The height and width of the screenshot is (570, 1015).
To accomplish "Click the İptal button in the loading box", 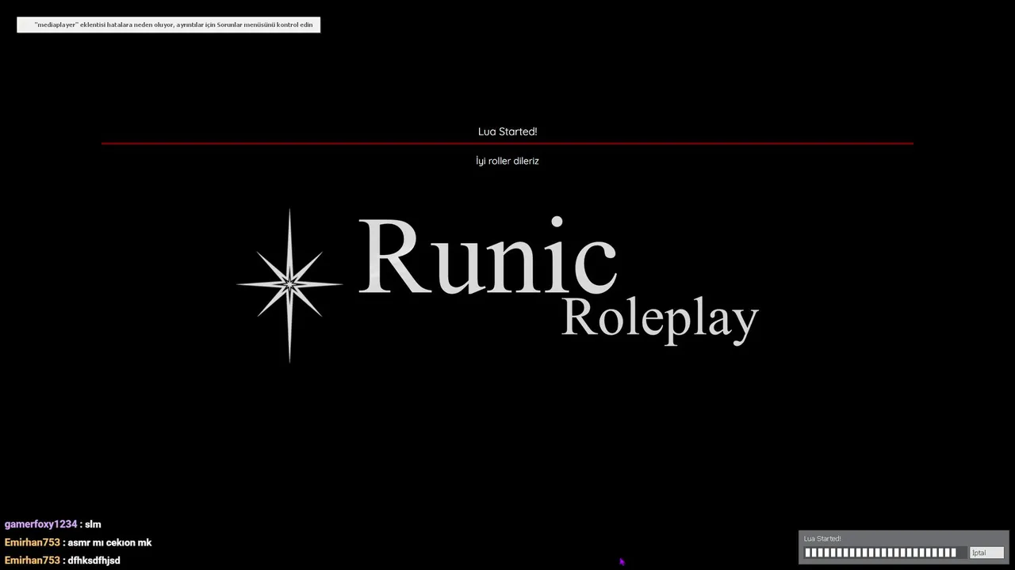I will pyautogui.click(x=986, y=553).
